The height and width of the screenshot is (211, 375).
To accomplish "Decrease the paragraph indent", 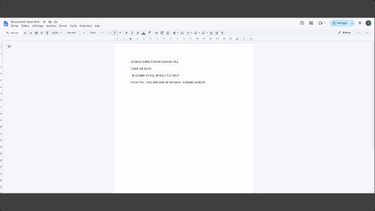I will point(211,33).
